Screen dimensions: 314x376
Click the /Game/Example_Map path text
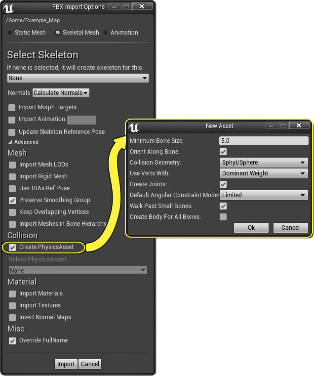[33, 21]
